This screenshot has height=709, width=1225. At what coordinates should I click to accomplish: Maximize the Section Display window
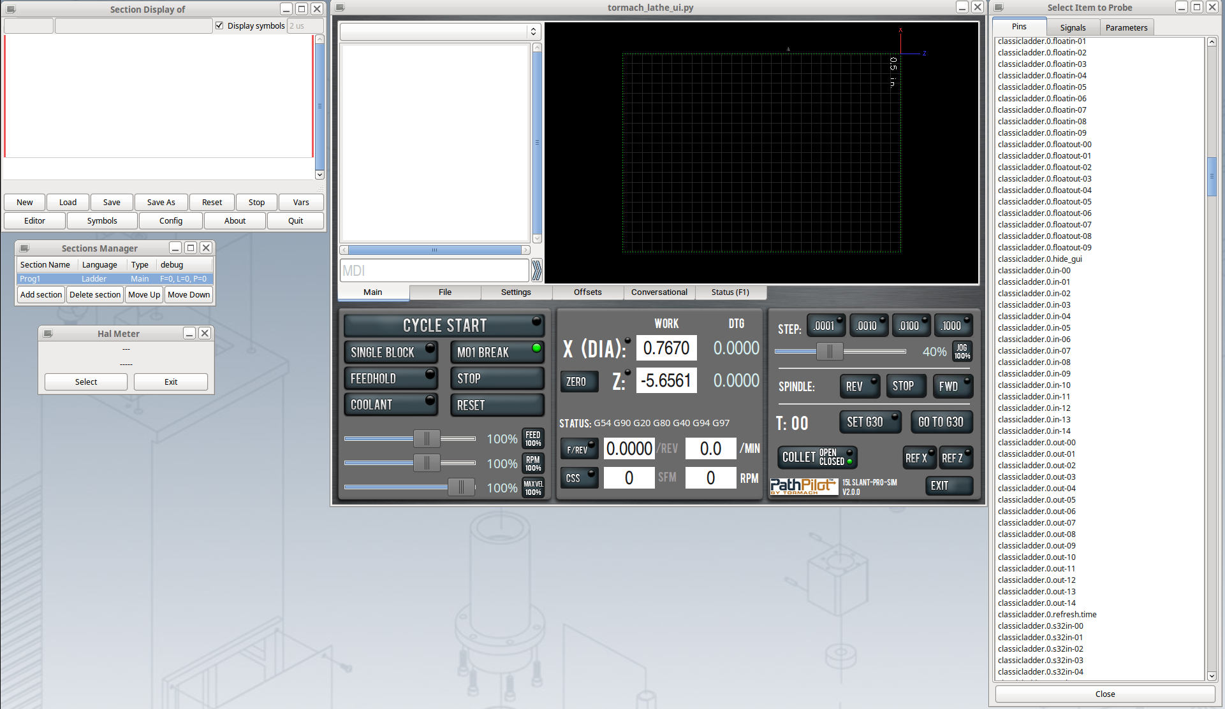click(x=302, y=9)
